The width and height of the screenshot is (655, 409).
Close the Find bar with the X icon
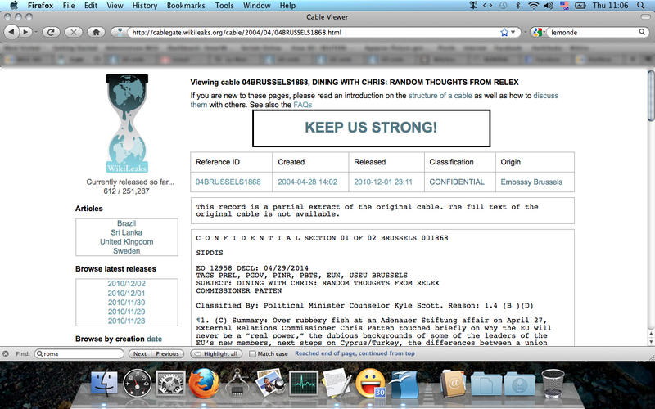coord(6,353)
